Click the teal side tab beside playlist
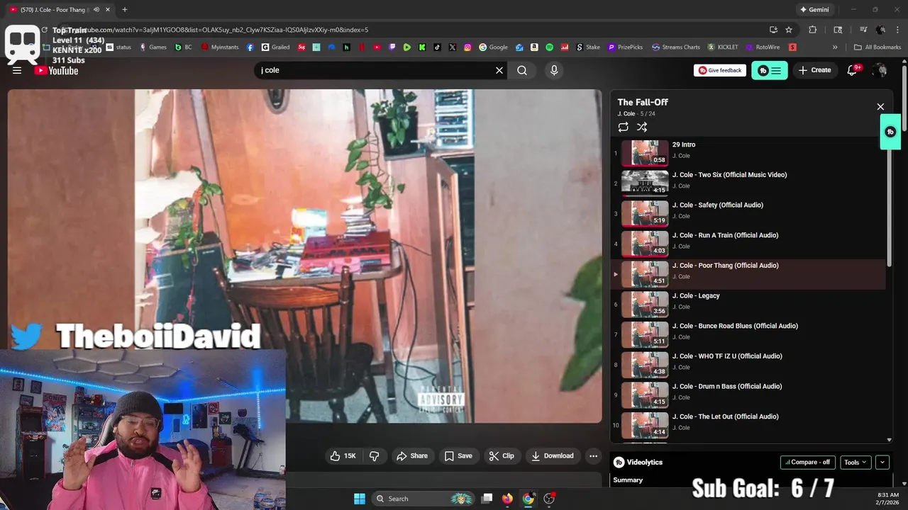Viewport: 908px width, 510px height. pos(890,132)
